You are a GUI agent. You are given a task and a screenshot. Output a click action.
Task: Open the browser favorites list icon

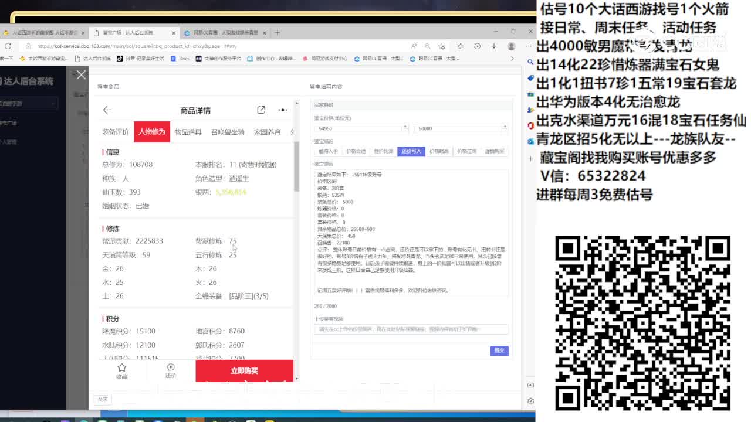[461, 46]
